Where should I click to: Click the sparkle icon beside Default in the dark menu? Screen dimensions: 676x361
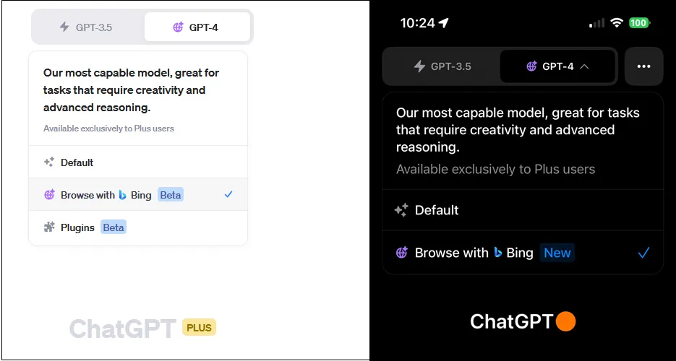[x=401, y=210]
